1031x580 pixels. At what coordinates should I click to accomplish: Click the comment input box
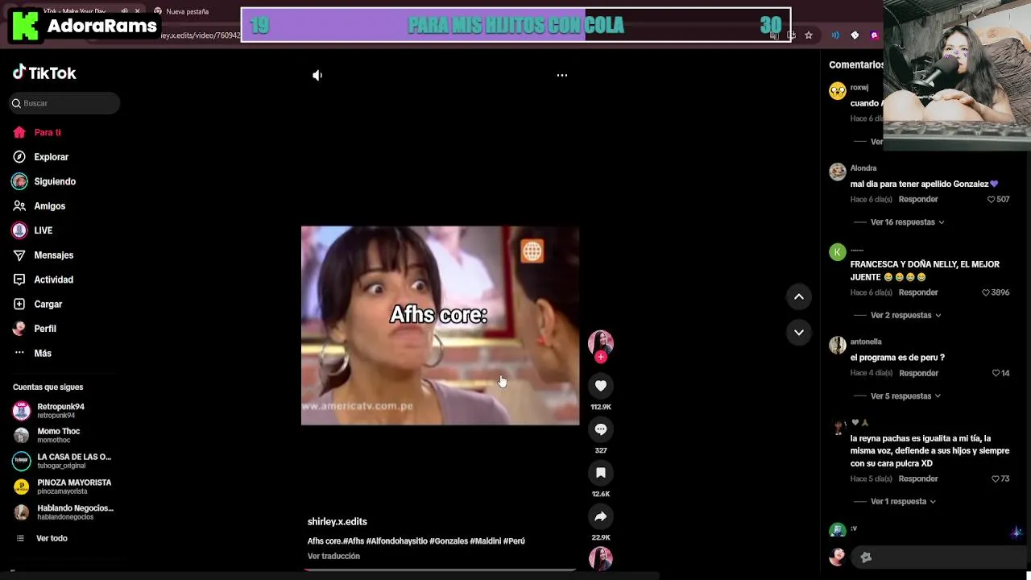click(x=938, y=557)
